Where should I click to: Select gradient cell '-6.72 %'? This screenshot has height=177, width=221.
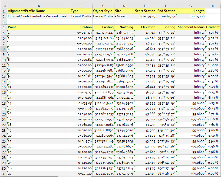pos(213,114)
